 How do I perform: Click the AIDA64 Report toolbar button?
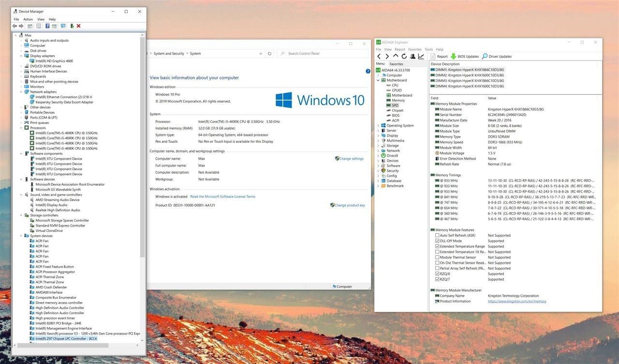[x=439, y=56]
